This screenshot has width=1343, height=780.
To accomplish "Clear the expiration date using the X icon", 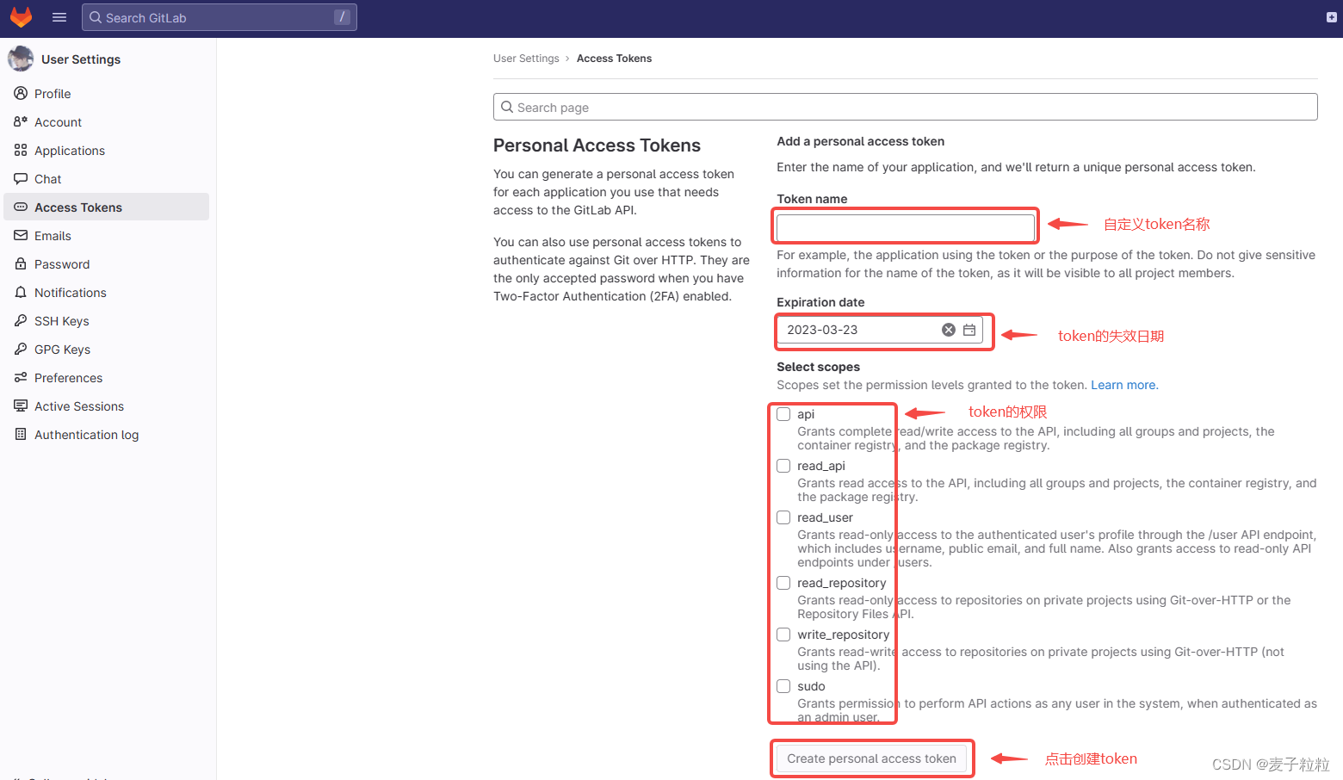I will click(x=948, y=329).
